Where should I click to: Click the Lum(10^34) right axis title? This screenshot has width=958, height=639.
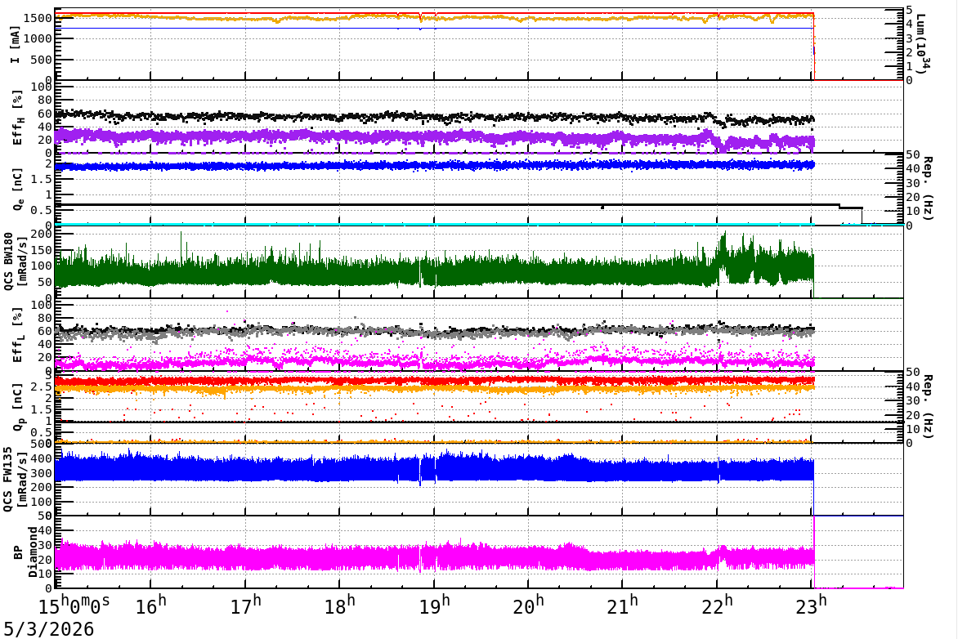pyautogui.click(x=922, y=42)
